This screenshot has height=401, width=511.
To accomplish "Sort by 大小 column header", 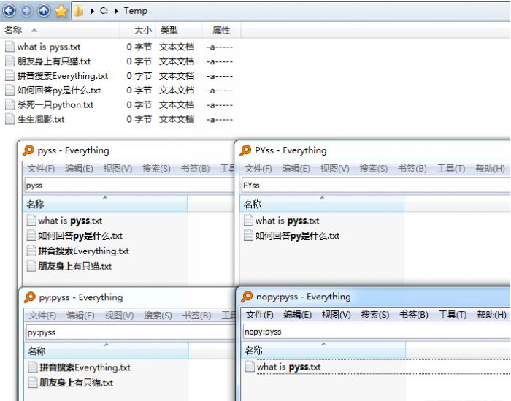I will point(137,31).
